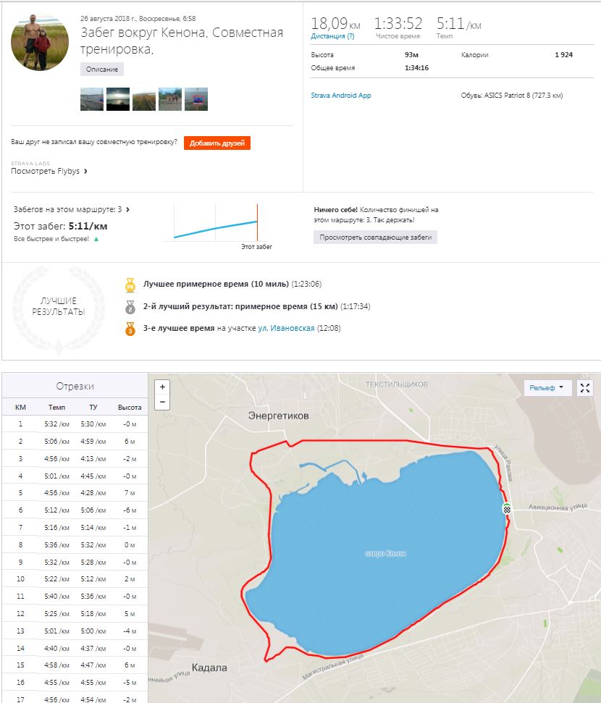
Task: Click the athlete profile avatar
Action: click(40, 41)
